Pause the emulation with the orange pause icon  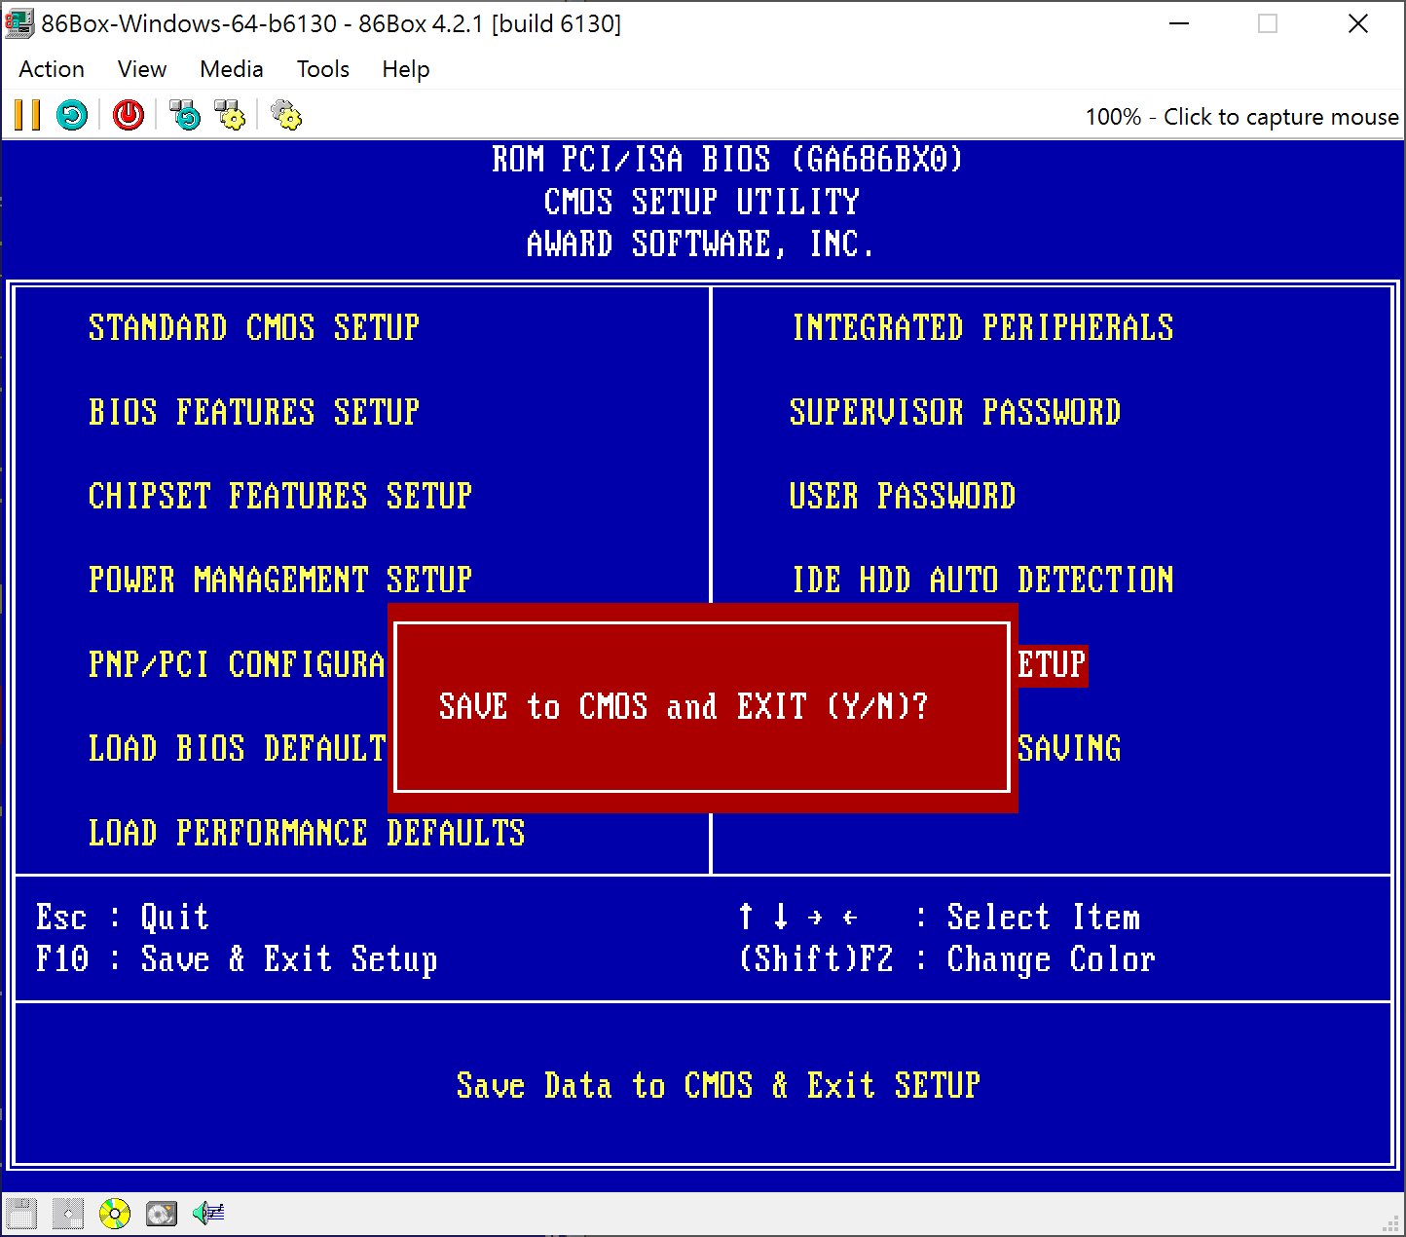click(x=27, y=116)
